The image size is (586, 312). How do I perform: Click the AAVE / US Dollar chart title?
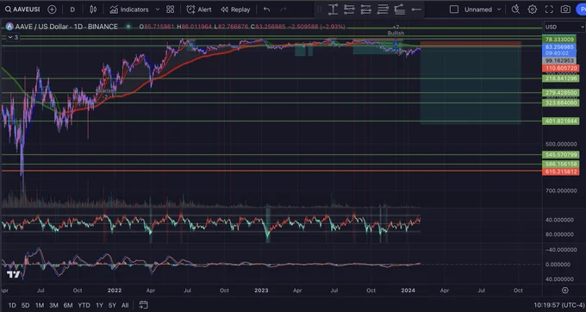click(66, 27)
